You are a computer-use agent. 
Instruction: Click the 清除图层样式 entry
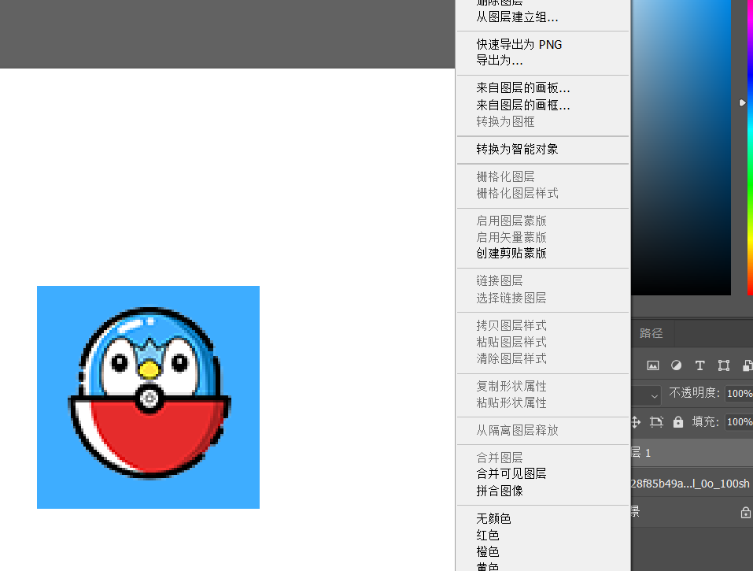[511, 358]
